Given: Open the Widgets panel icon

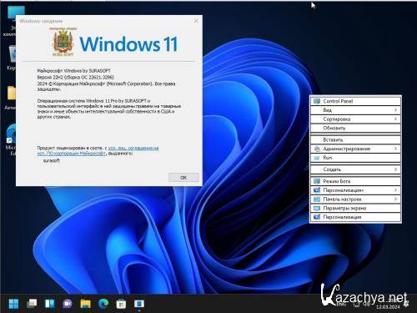Looking at the screenshot, I should [x=50, y=304].
